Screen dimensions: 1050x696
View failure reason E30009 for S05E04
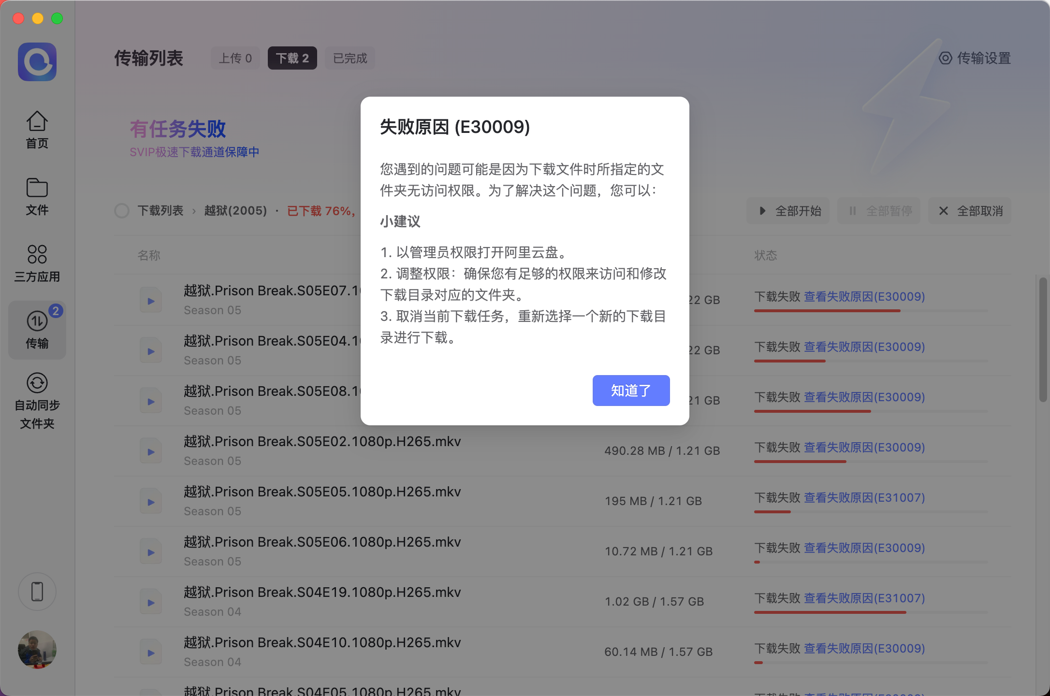tap(864, 347)
